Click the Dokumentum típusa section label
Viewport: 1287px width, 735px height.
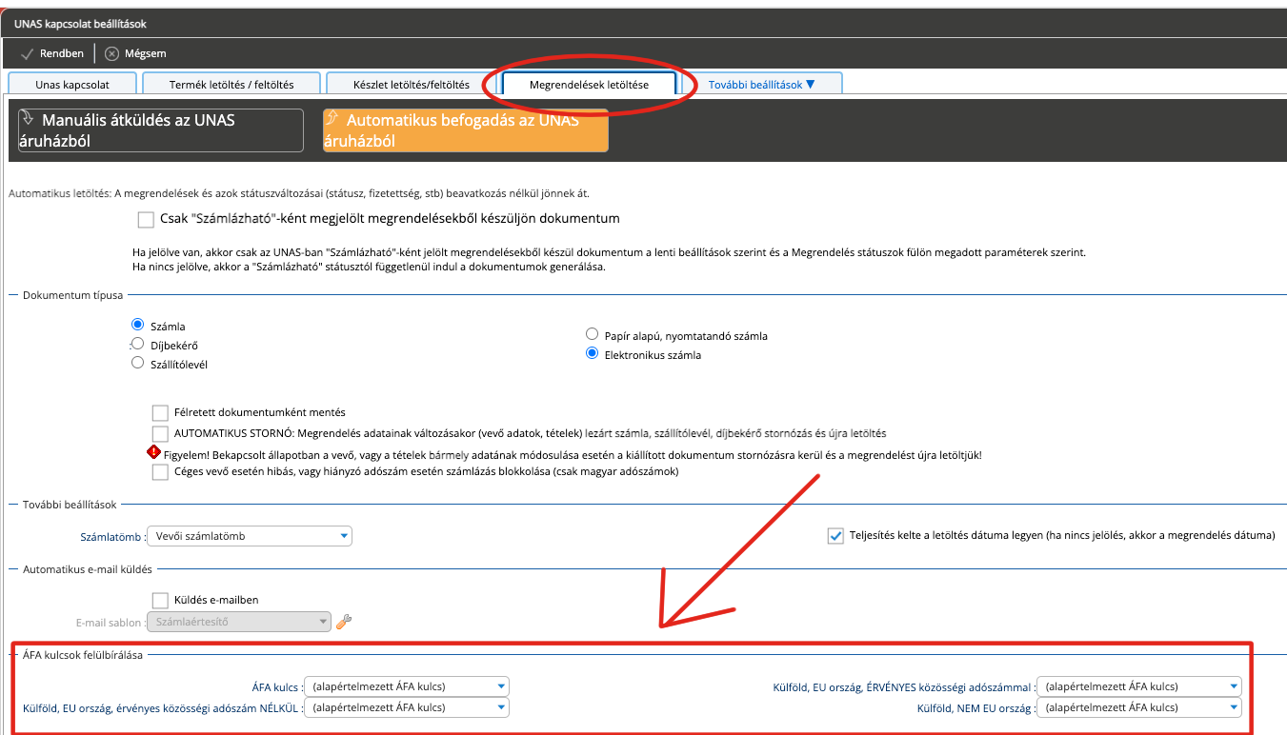pyautogui.click(x=72, y=295)
